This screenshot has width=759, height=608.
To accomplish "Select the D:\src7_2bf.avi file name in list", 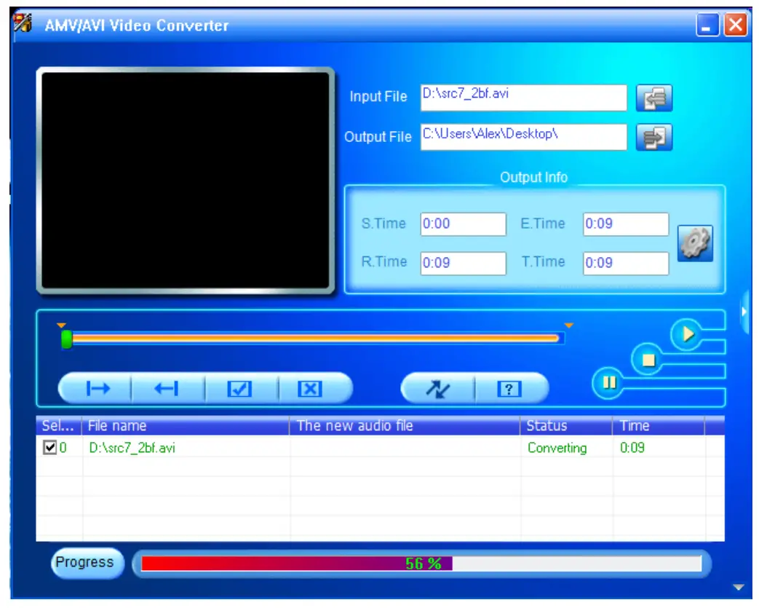I will pos(132,448).
